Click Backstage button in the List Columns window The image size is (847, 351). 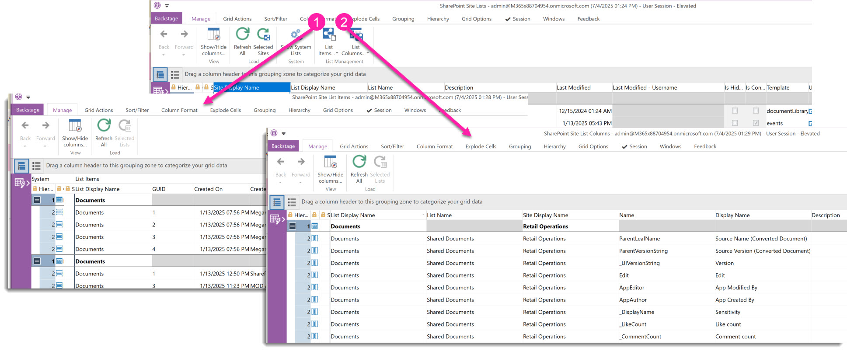[x=283, y=146]
